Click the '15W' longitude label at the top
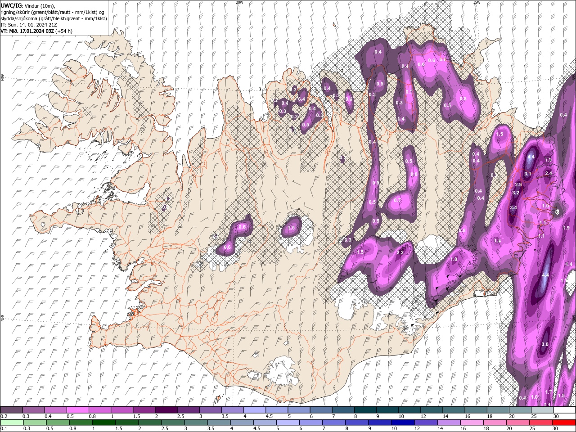The image size is (576, 432). (477, 2)
